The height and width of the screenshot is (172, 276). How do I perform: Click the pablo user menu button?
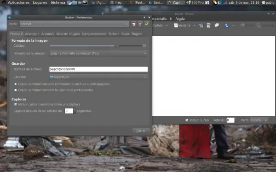pos(268,3)
